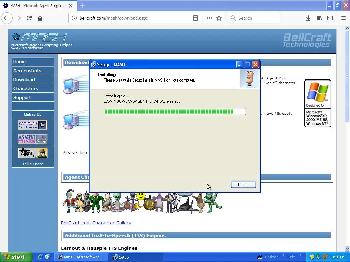Show site information icon in address bar
Screen dimensions: 350x262
74,18
